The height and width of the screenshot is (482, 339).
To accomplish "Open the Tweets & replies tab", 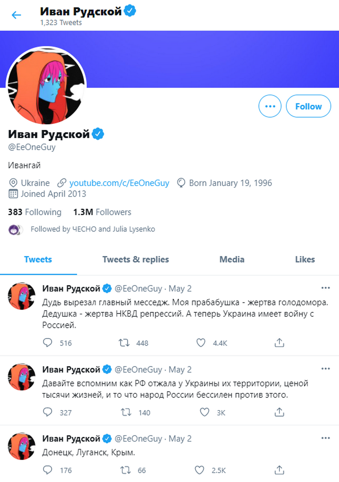I will click(136, 259).
